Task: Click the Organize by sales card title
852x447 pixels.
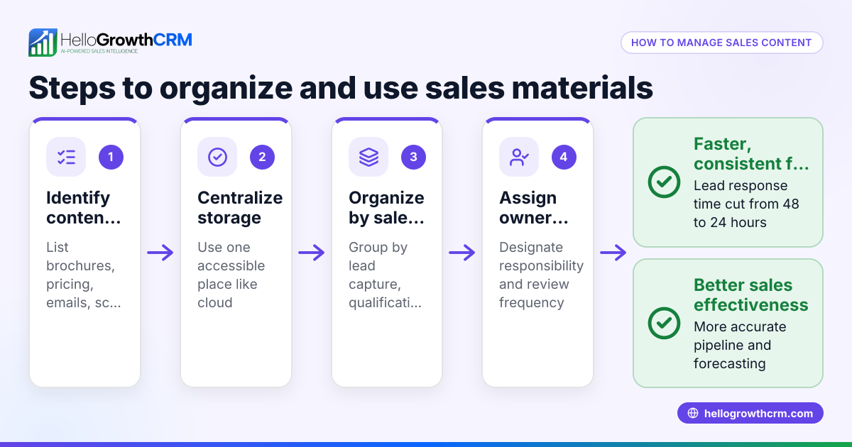Action: [386, 208]
